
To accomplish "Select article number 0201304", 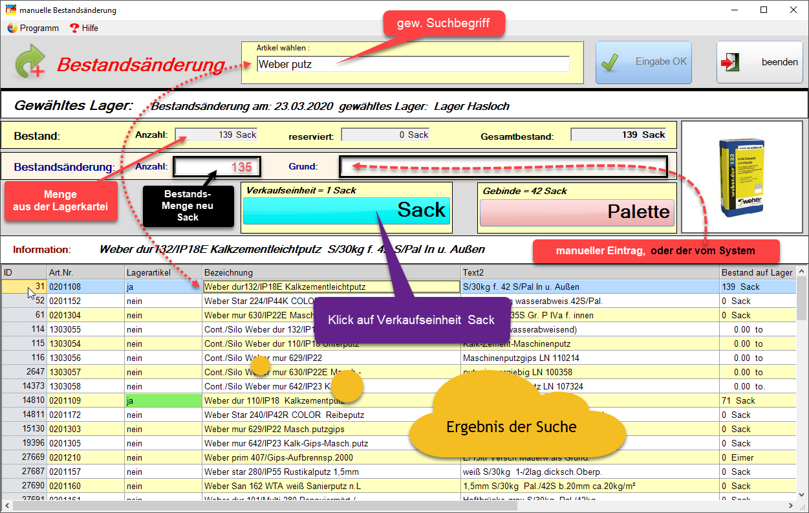I will click(86, 315).
